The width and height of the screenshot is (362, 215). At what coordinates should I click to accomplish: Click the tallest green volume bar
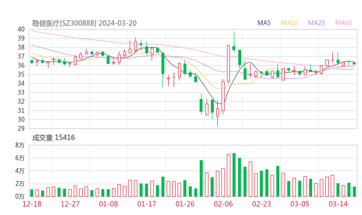pyautogui.click(x=234, y=175)
